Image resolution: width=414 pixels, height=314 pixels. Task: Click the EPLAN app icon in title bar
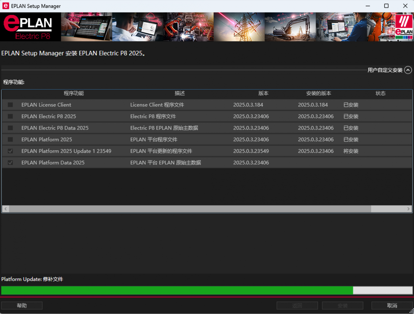click(5, 6)
